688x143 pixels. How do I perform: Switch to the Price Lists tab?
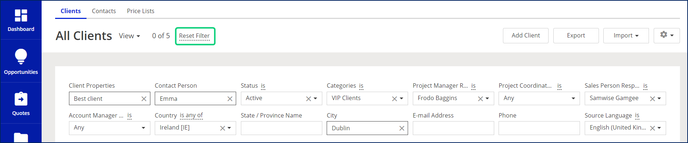[x=141, y=11]
